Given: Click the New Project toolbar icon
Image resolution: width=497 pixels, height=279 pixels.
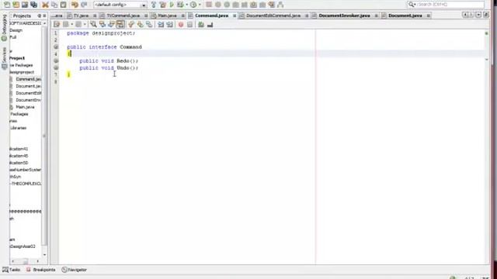Looking at the screenshot, I should point(16,5).
